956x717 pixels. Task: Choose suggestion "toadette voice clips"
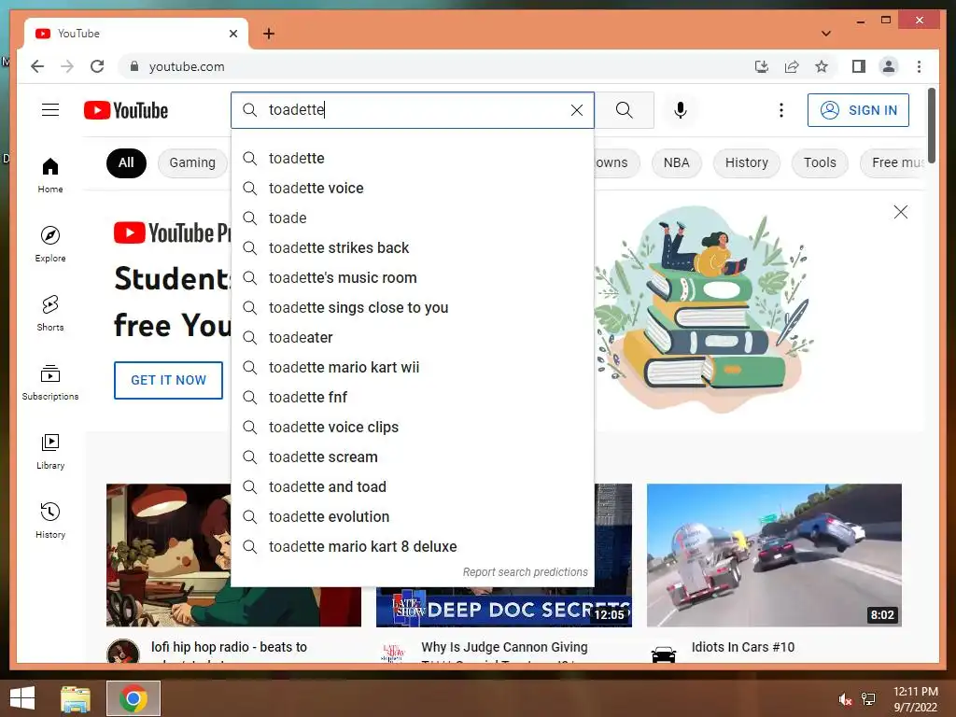coord(413,427)
